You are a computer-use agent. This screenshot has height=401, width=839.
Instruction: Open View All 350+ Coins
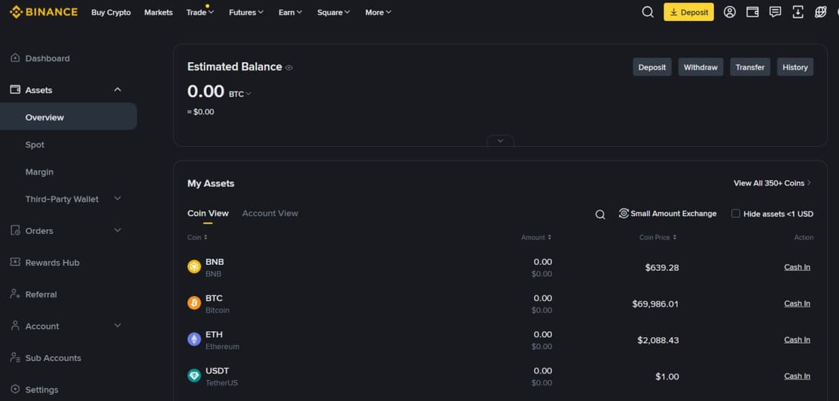772,183
